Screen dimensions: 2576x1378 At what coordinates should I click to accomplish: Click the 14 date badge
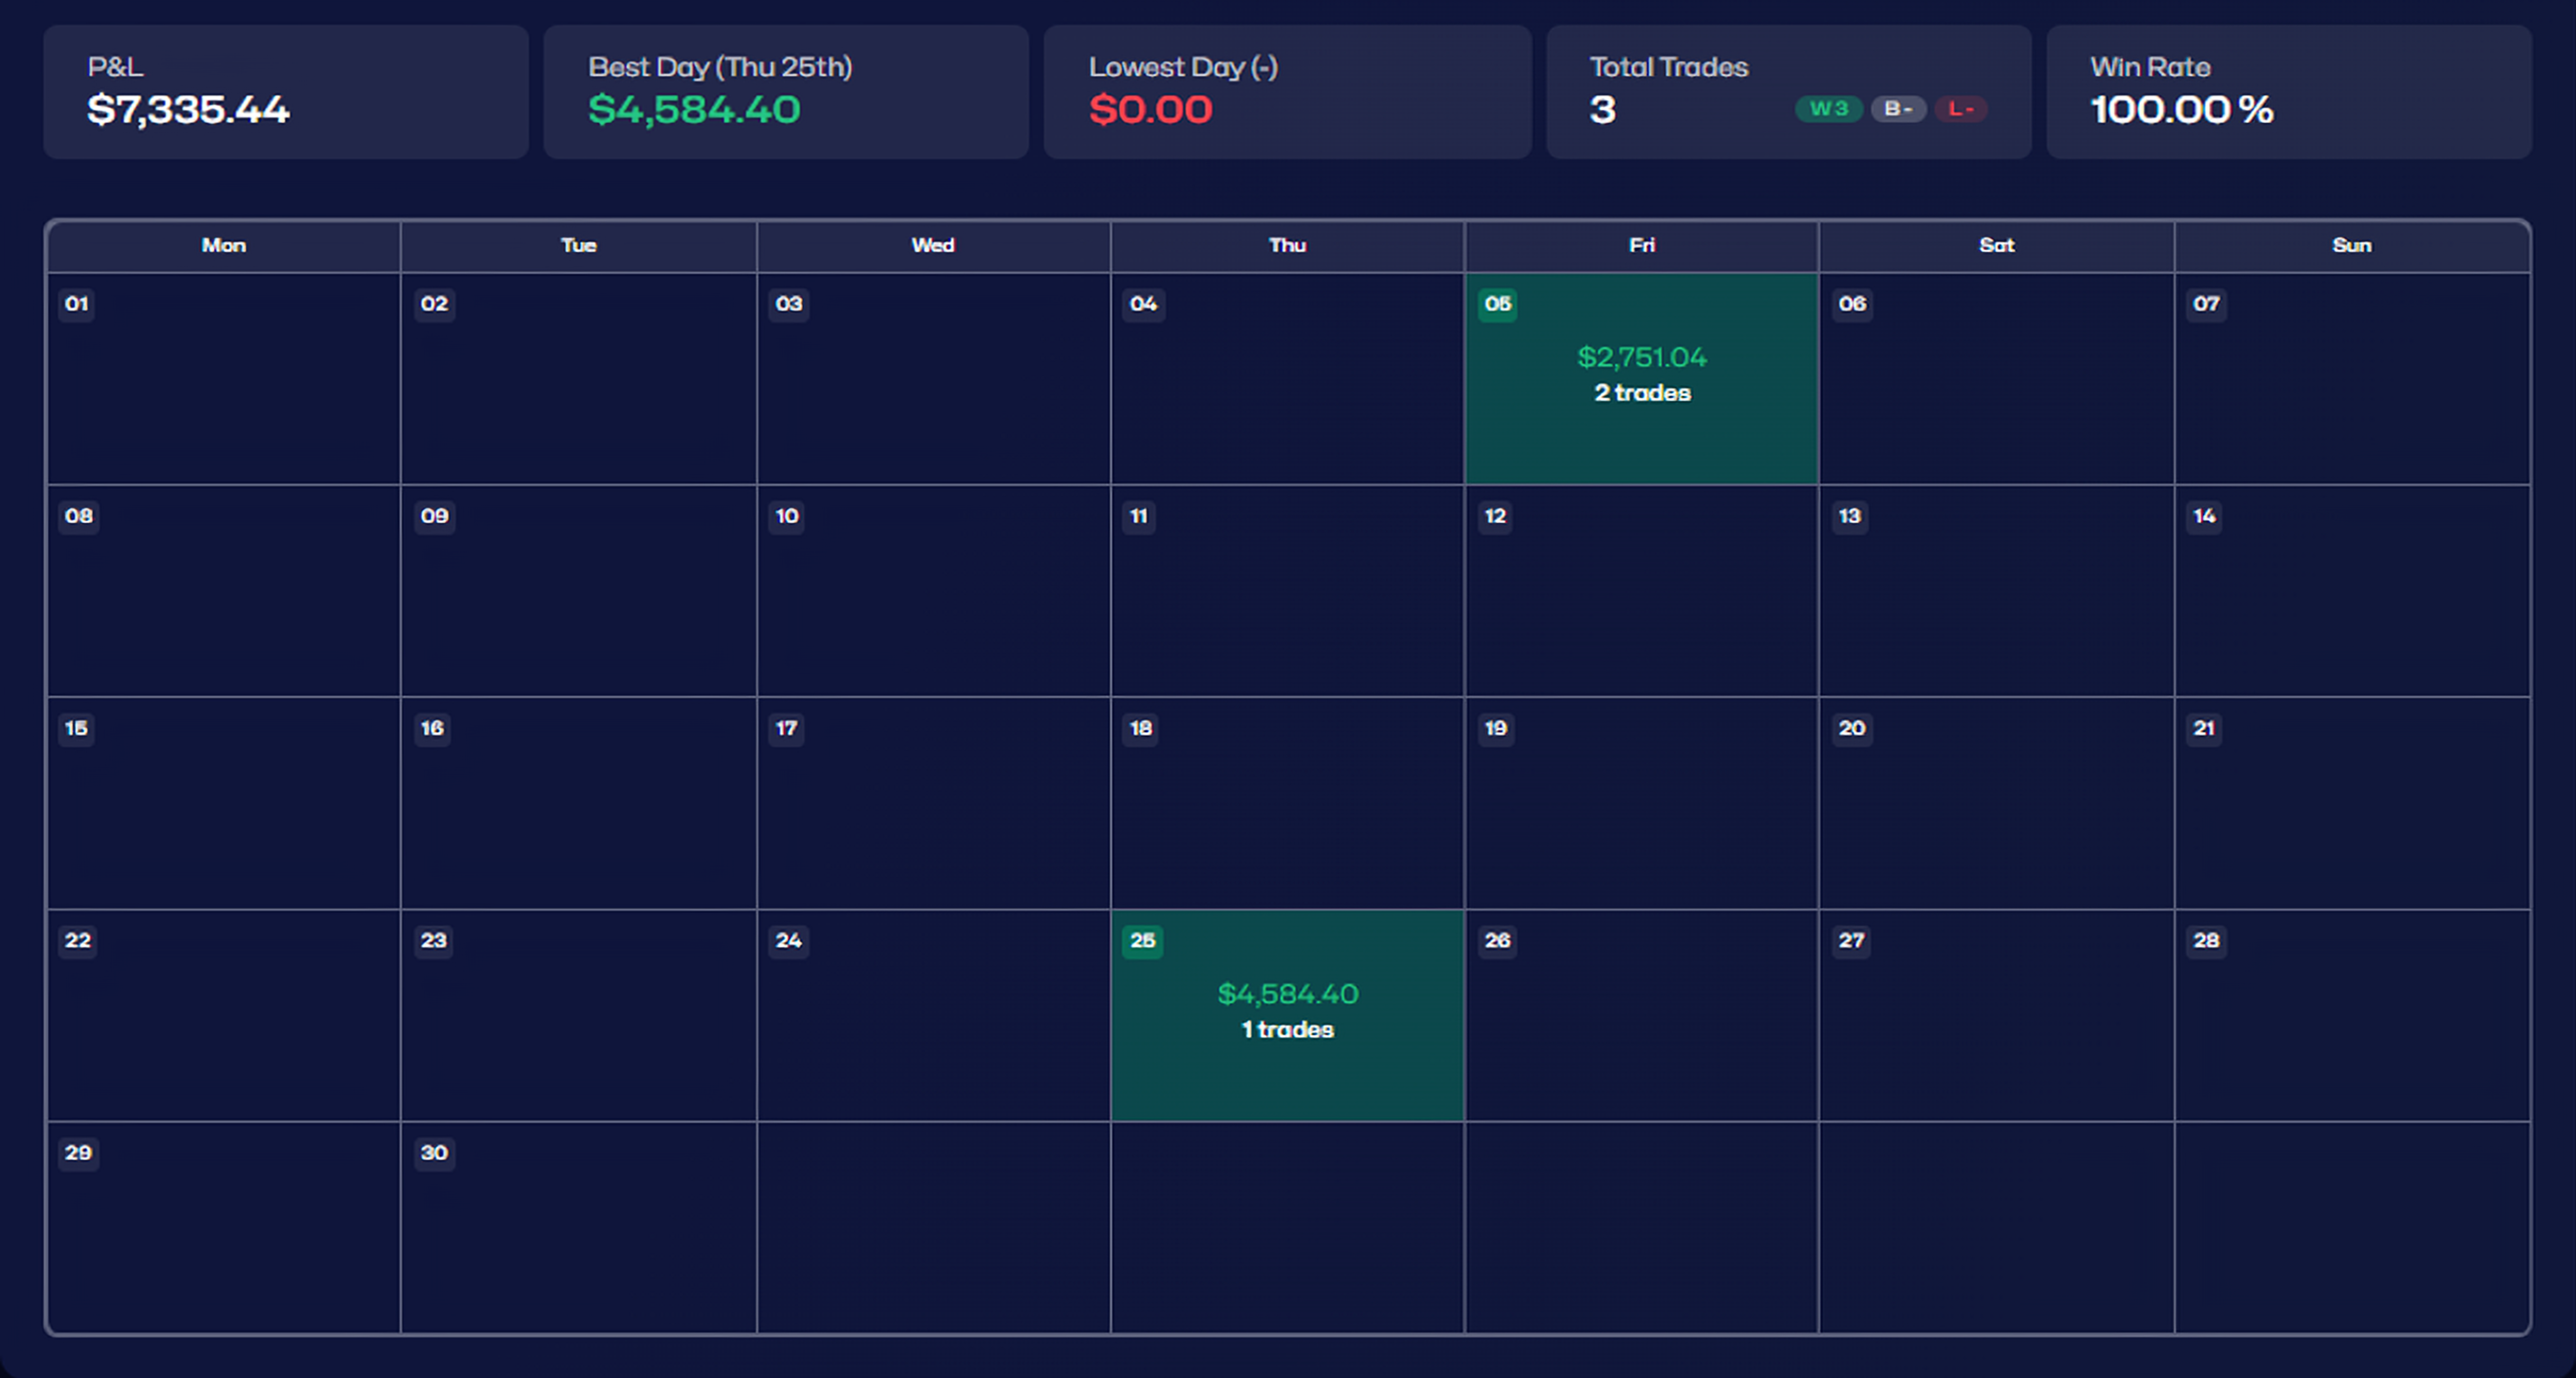pos(2204,516)
